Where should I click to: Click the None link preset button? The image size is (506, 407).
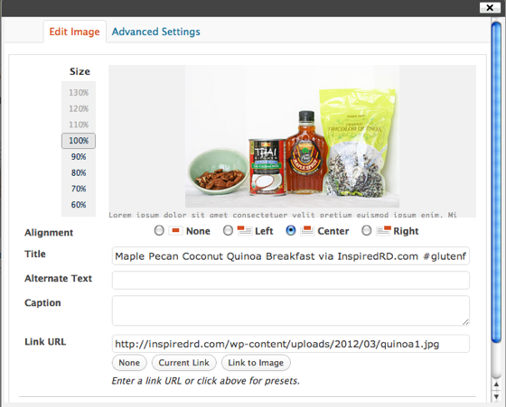tap(129, 363)
